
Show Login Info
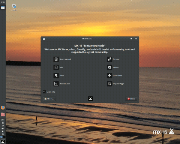[49, 92]
